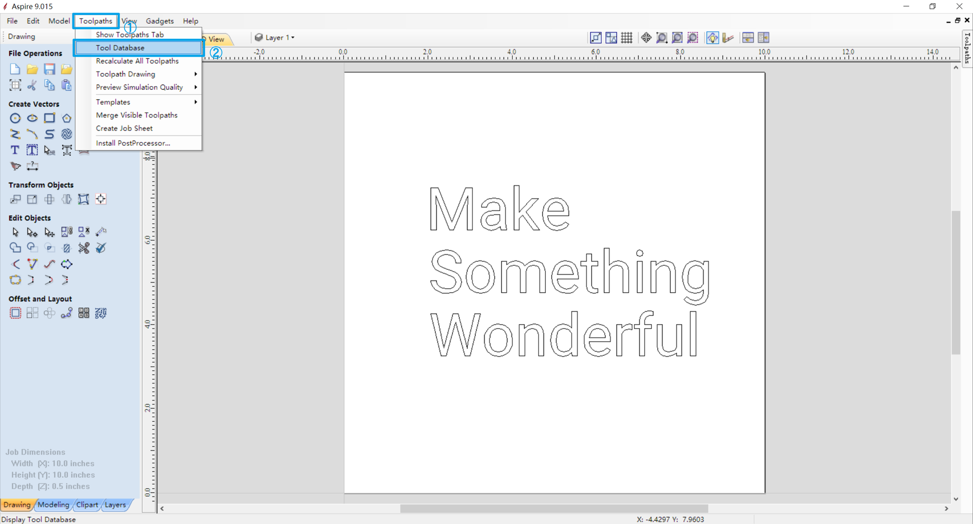
Task: Select the Draw Text T tool
Action: point(15,150)
